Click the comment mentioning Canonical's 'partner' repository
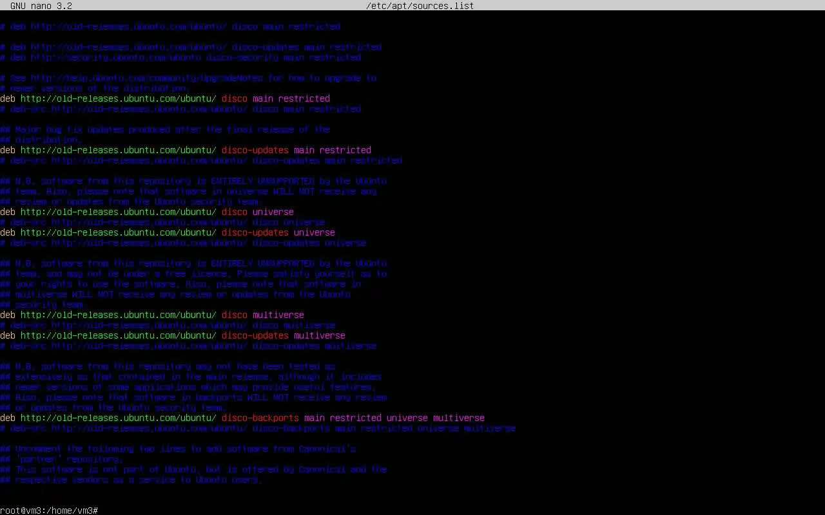This screenshot has width=825, height=515. coord(62,459)
